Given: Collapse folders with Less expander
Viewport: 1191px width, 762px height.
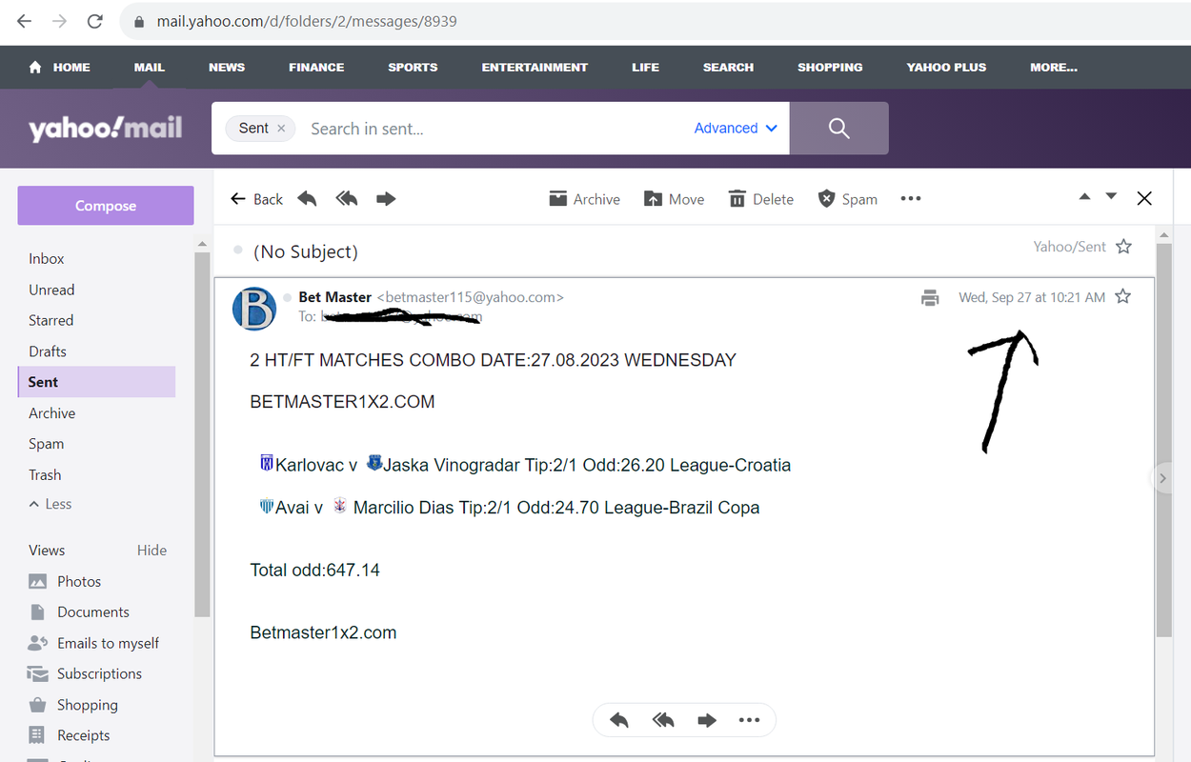Looking at the screenshot, I should pos(50,504).
